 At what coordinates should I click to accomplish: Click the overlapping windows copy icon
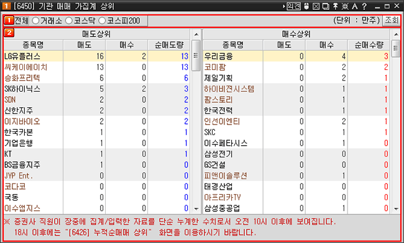coord(326,6)
